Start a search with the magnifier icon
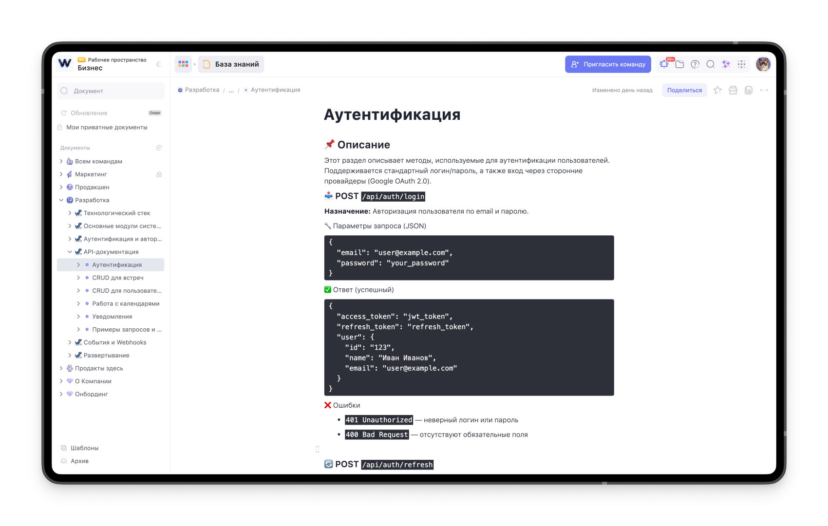Screen dimensions: 828x526 [711, 64]
